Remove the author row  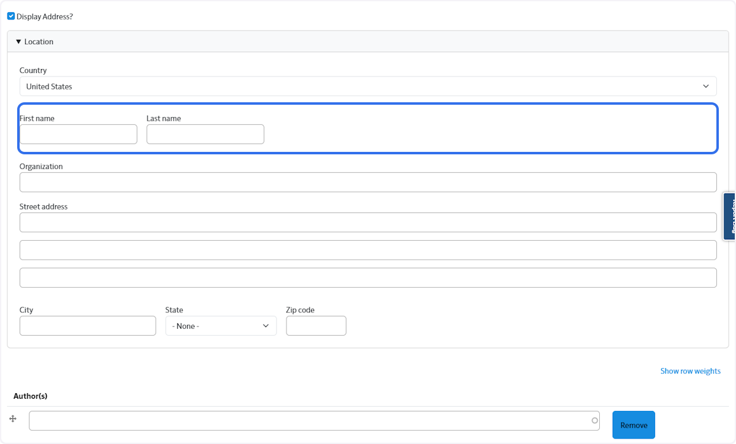point(634,425)
